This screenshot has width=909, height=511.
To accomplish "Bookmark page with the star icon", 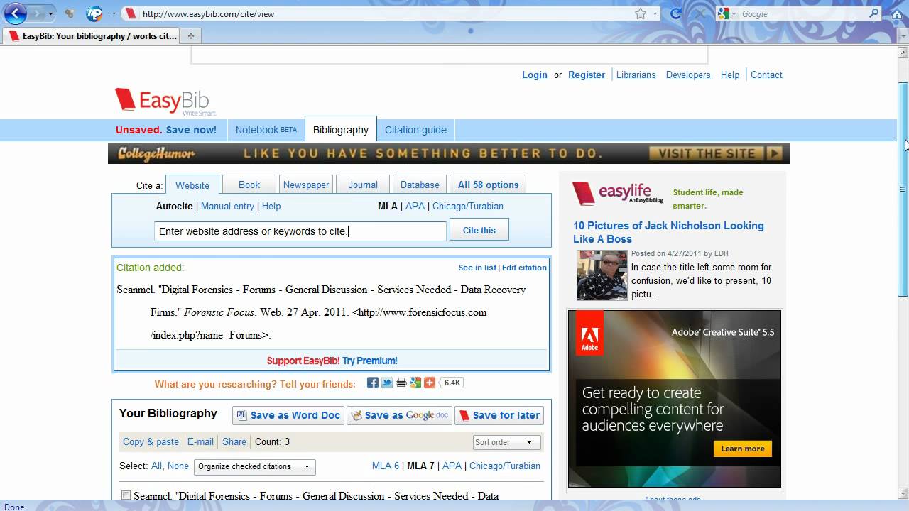I will (641, 13).
